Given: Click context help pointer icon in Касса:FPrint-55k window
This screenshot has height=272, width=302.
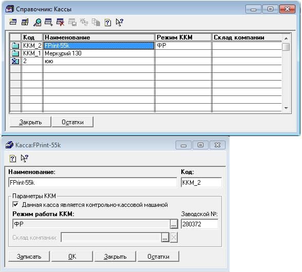Looking at the screenshot, I should [25, 159].
